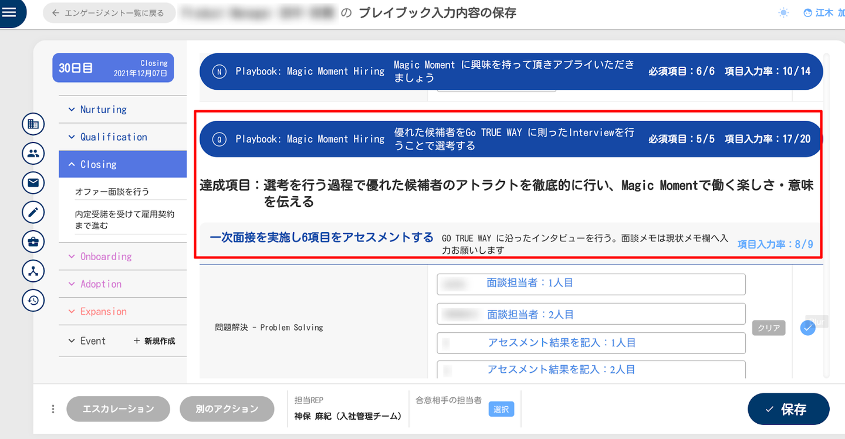
Task: Click the アセスメント結果を記入：2人目 field
Action: coord(591,369)
